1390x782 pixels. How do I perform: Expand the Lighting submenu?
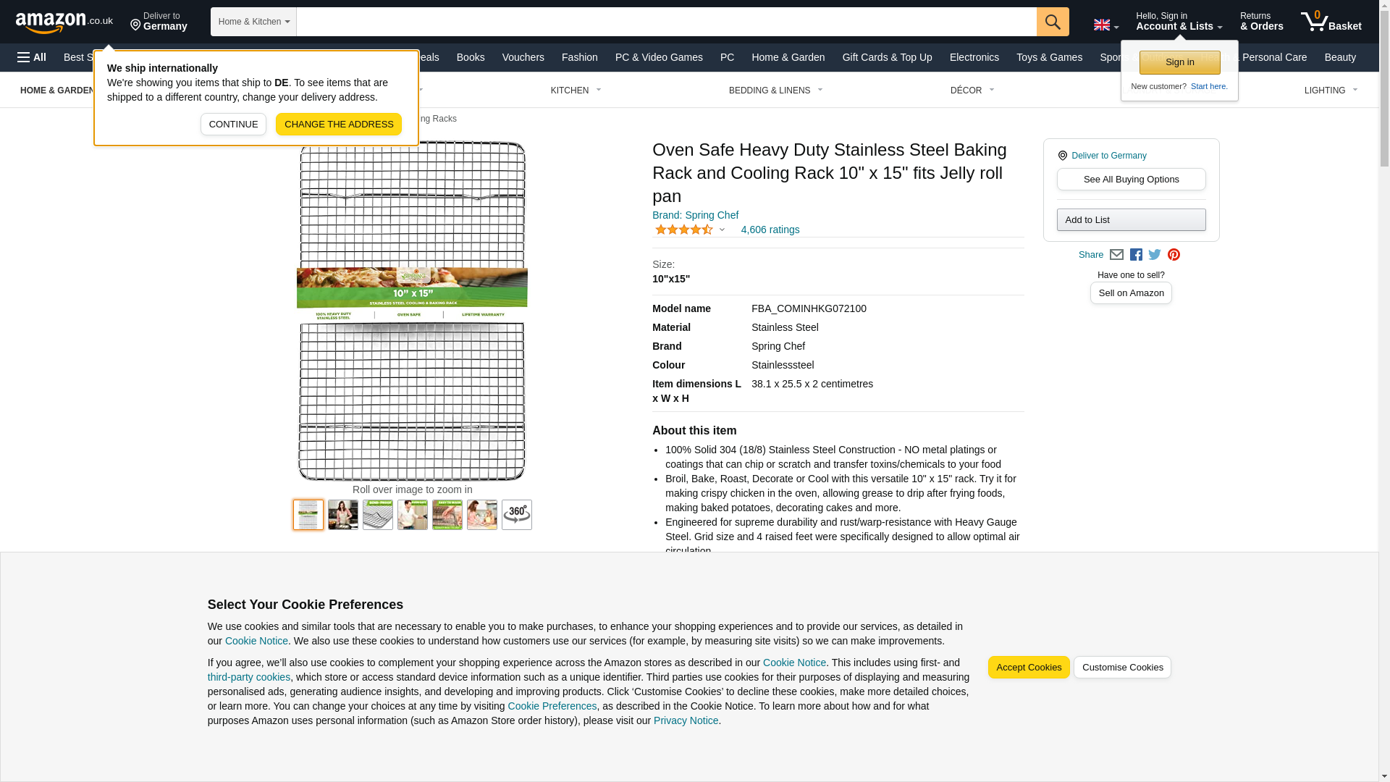point(1331,91)
